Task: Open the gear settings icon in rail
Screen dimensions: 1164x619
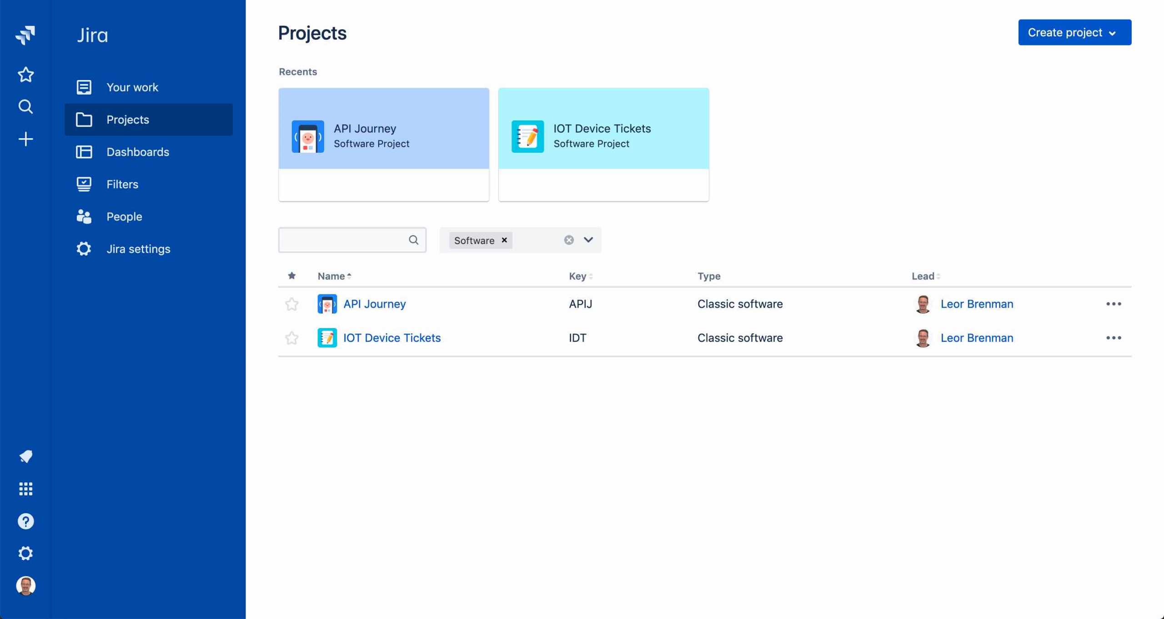Action: pyautogui.click(x=25, y=554)
